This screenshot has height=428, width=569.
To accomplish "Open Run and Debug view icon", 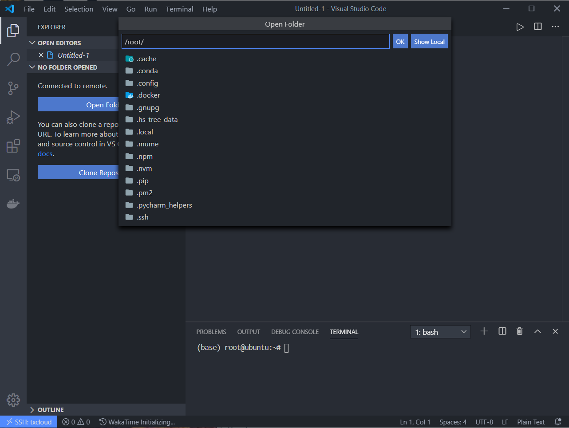I will coord(13,117).
